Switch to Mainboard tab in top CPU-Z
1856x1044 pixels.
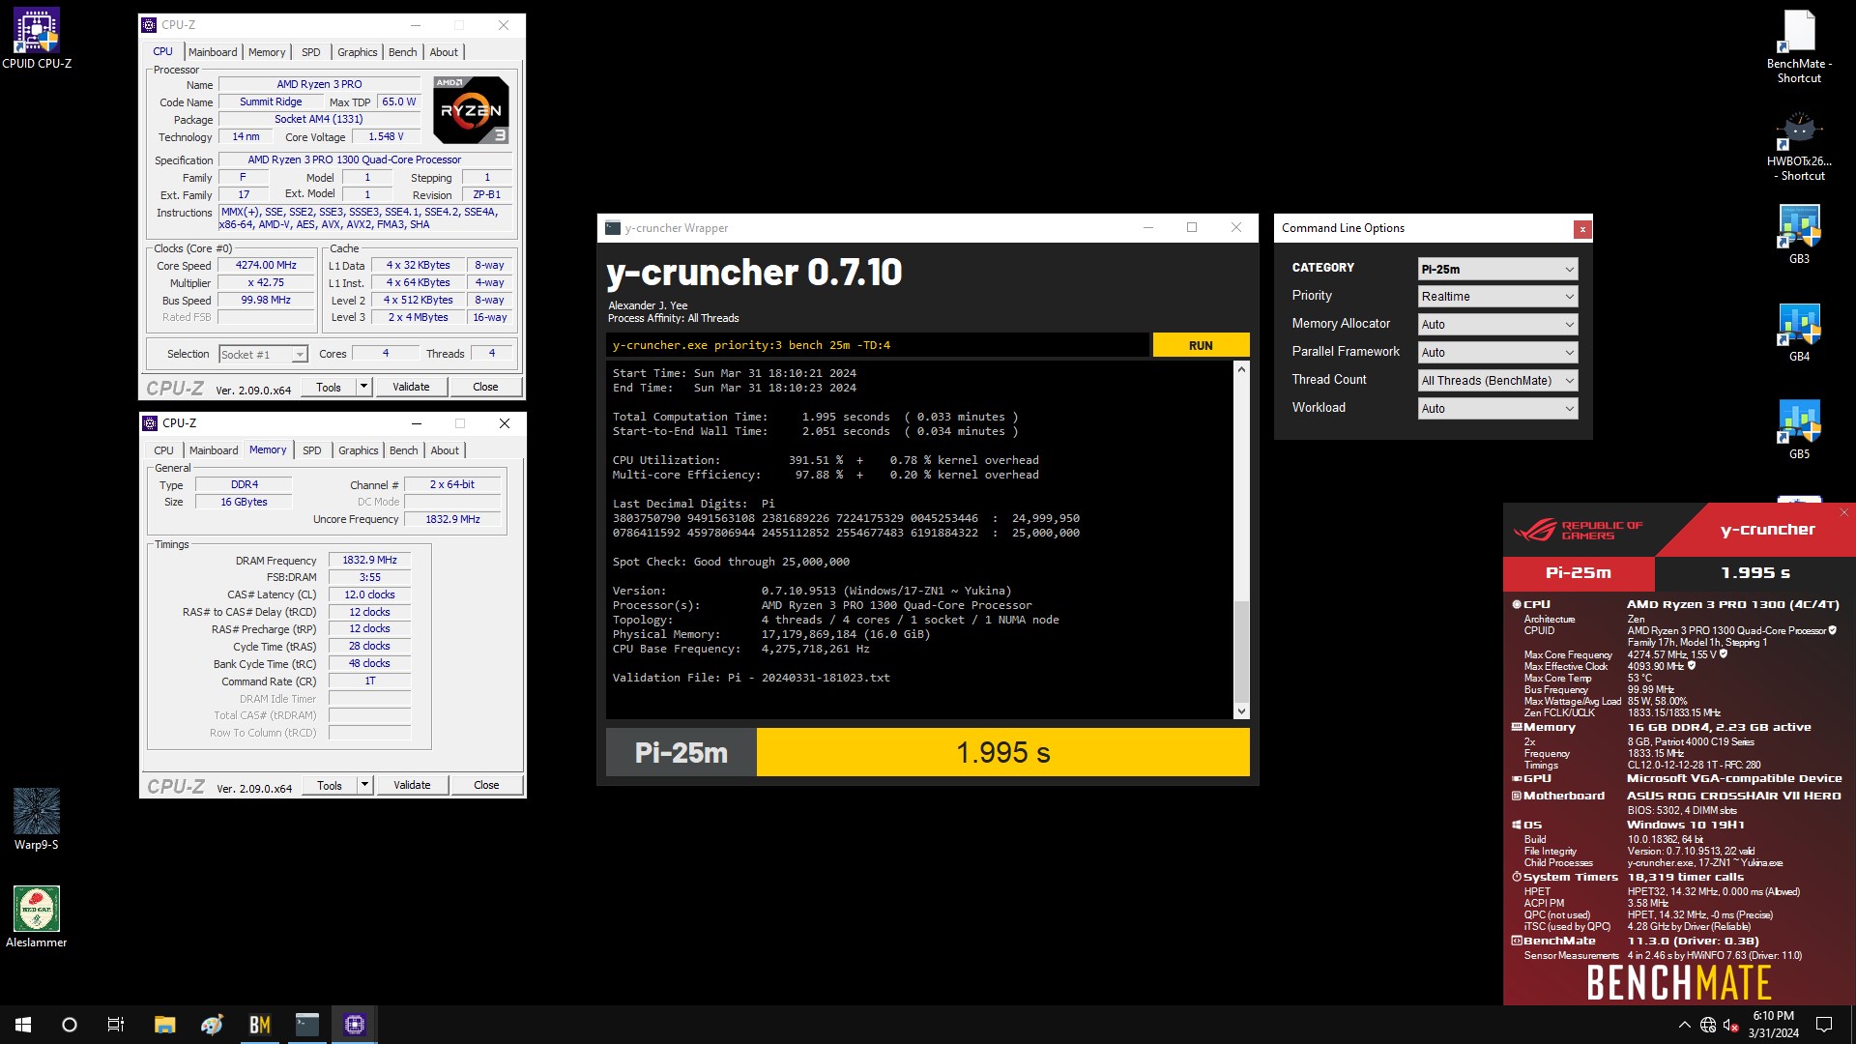point(213,52)
